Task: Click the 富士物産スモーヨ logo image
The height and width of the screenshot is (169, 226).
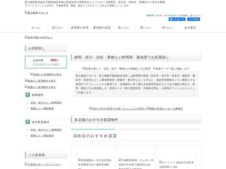Action: click(x=36, y=12)
